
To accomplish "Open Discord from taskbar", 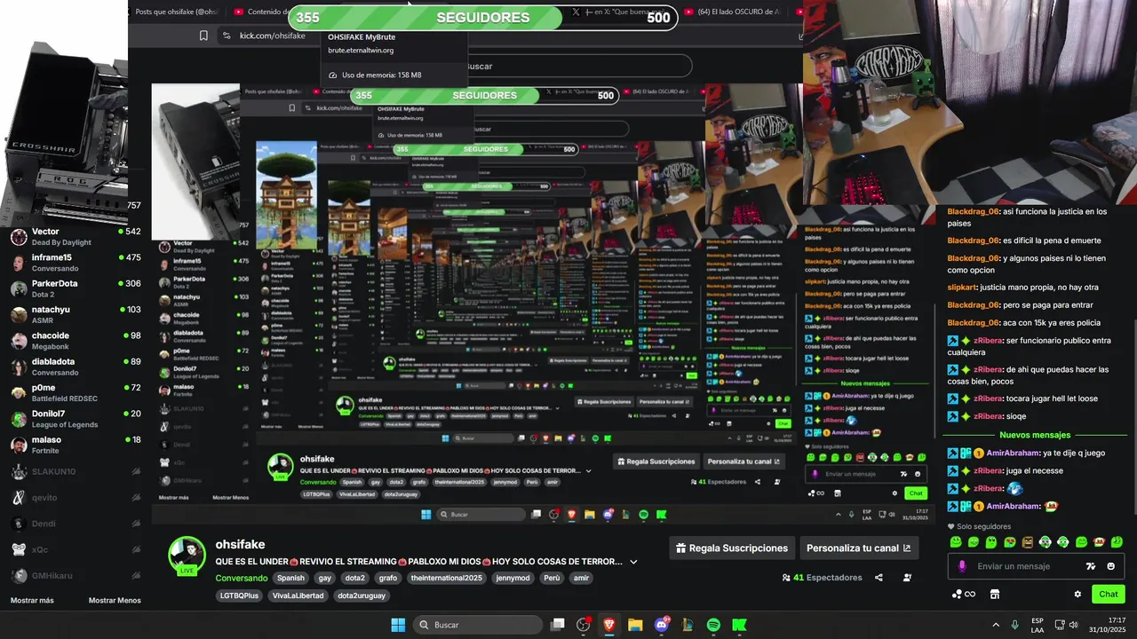I will click(x=661, y=625).
